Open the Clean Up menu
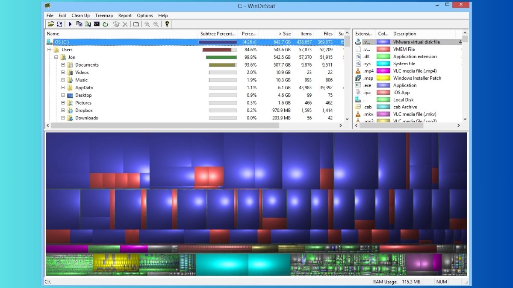 click(80, 15)
